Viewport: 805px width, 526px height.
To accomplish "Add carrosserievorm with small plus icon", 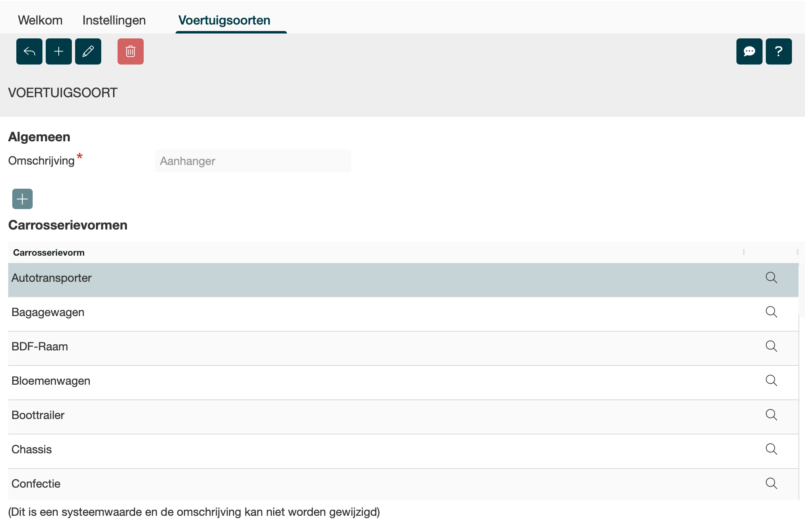I will coord(22,199).
